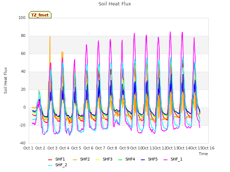Click the 80 y-axis tick label
Image resolution: width=230 pixels, height=172 pixels.
(23, 36)
